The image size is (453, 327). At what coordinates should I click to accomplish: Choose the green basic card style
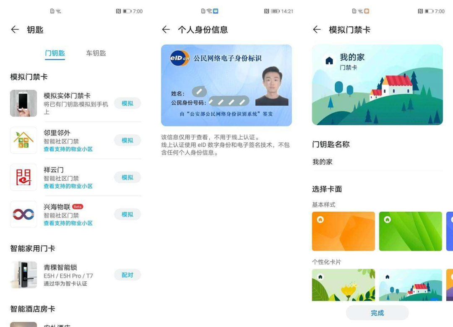[x=410, y=231]
